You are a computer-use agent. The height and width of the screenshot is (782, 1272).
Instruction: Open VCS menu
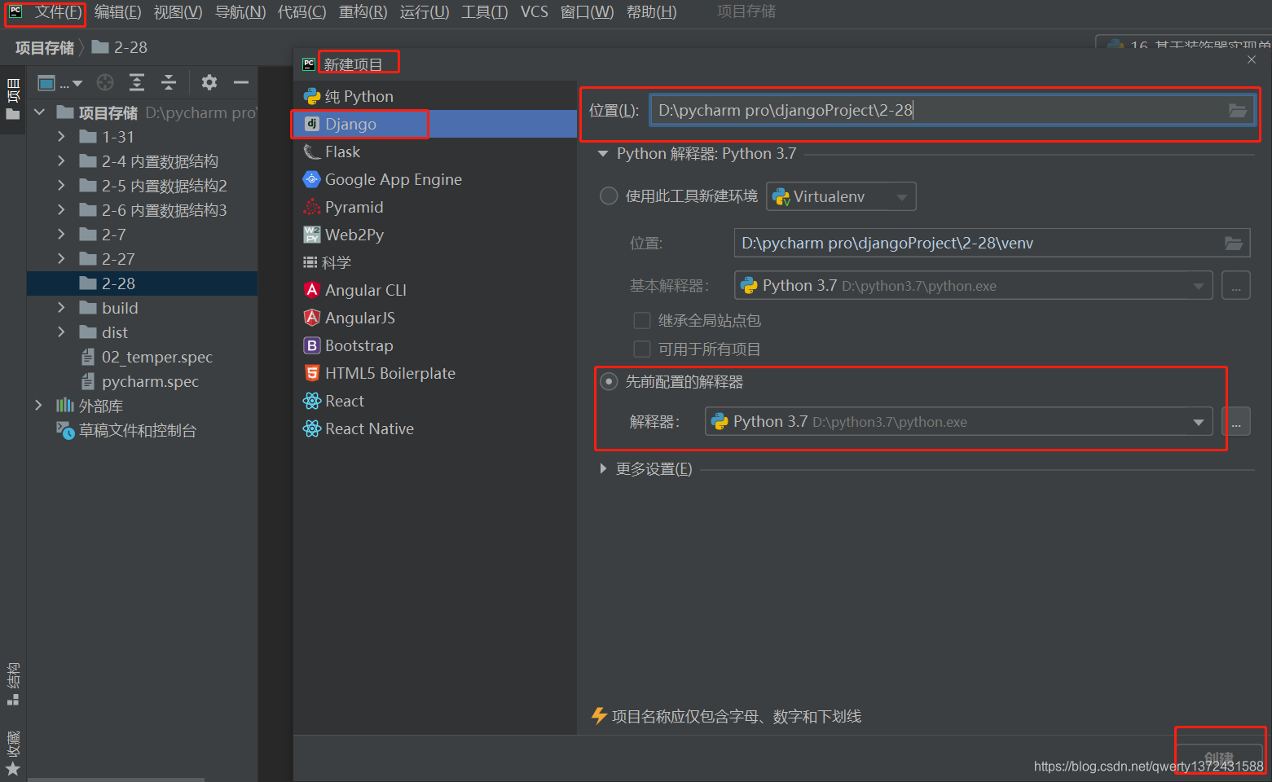535,12
